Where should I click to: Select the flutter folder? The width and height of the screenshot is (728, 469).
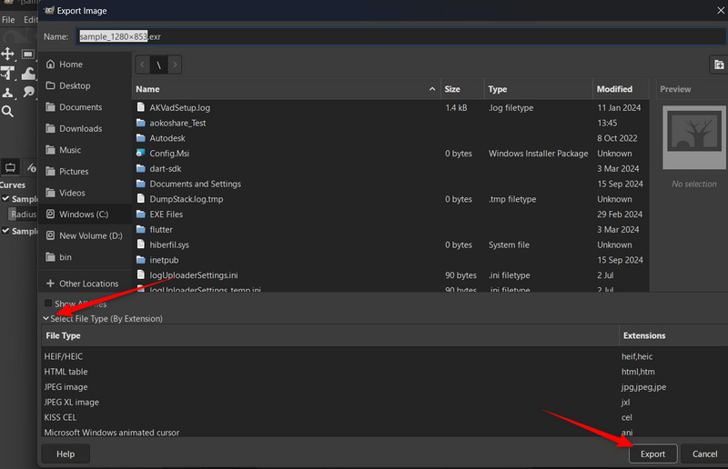(x=390, y=230)
